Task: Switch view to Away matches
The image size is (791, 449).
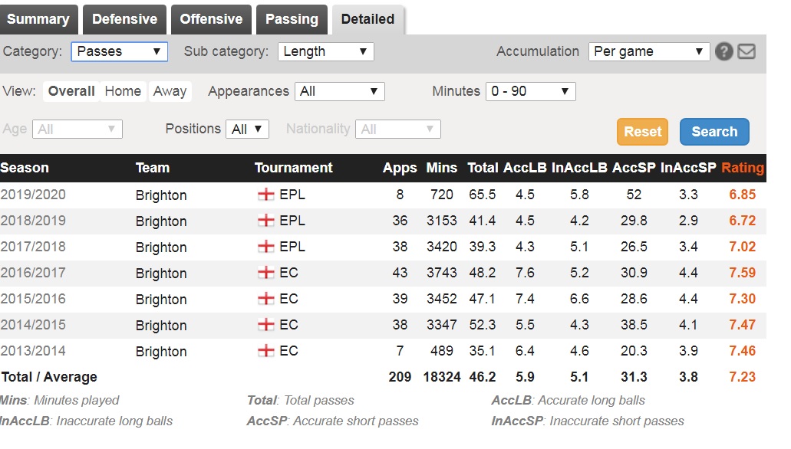Action: pyautogui.click(x=170, y=91)
